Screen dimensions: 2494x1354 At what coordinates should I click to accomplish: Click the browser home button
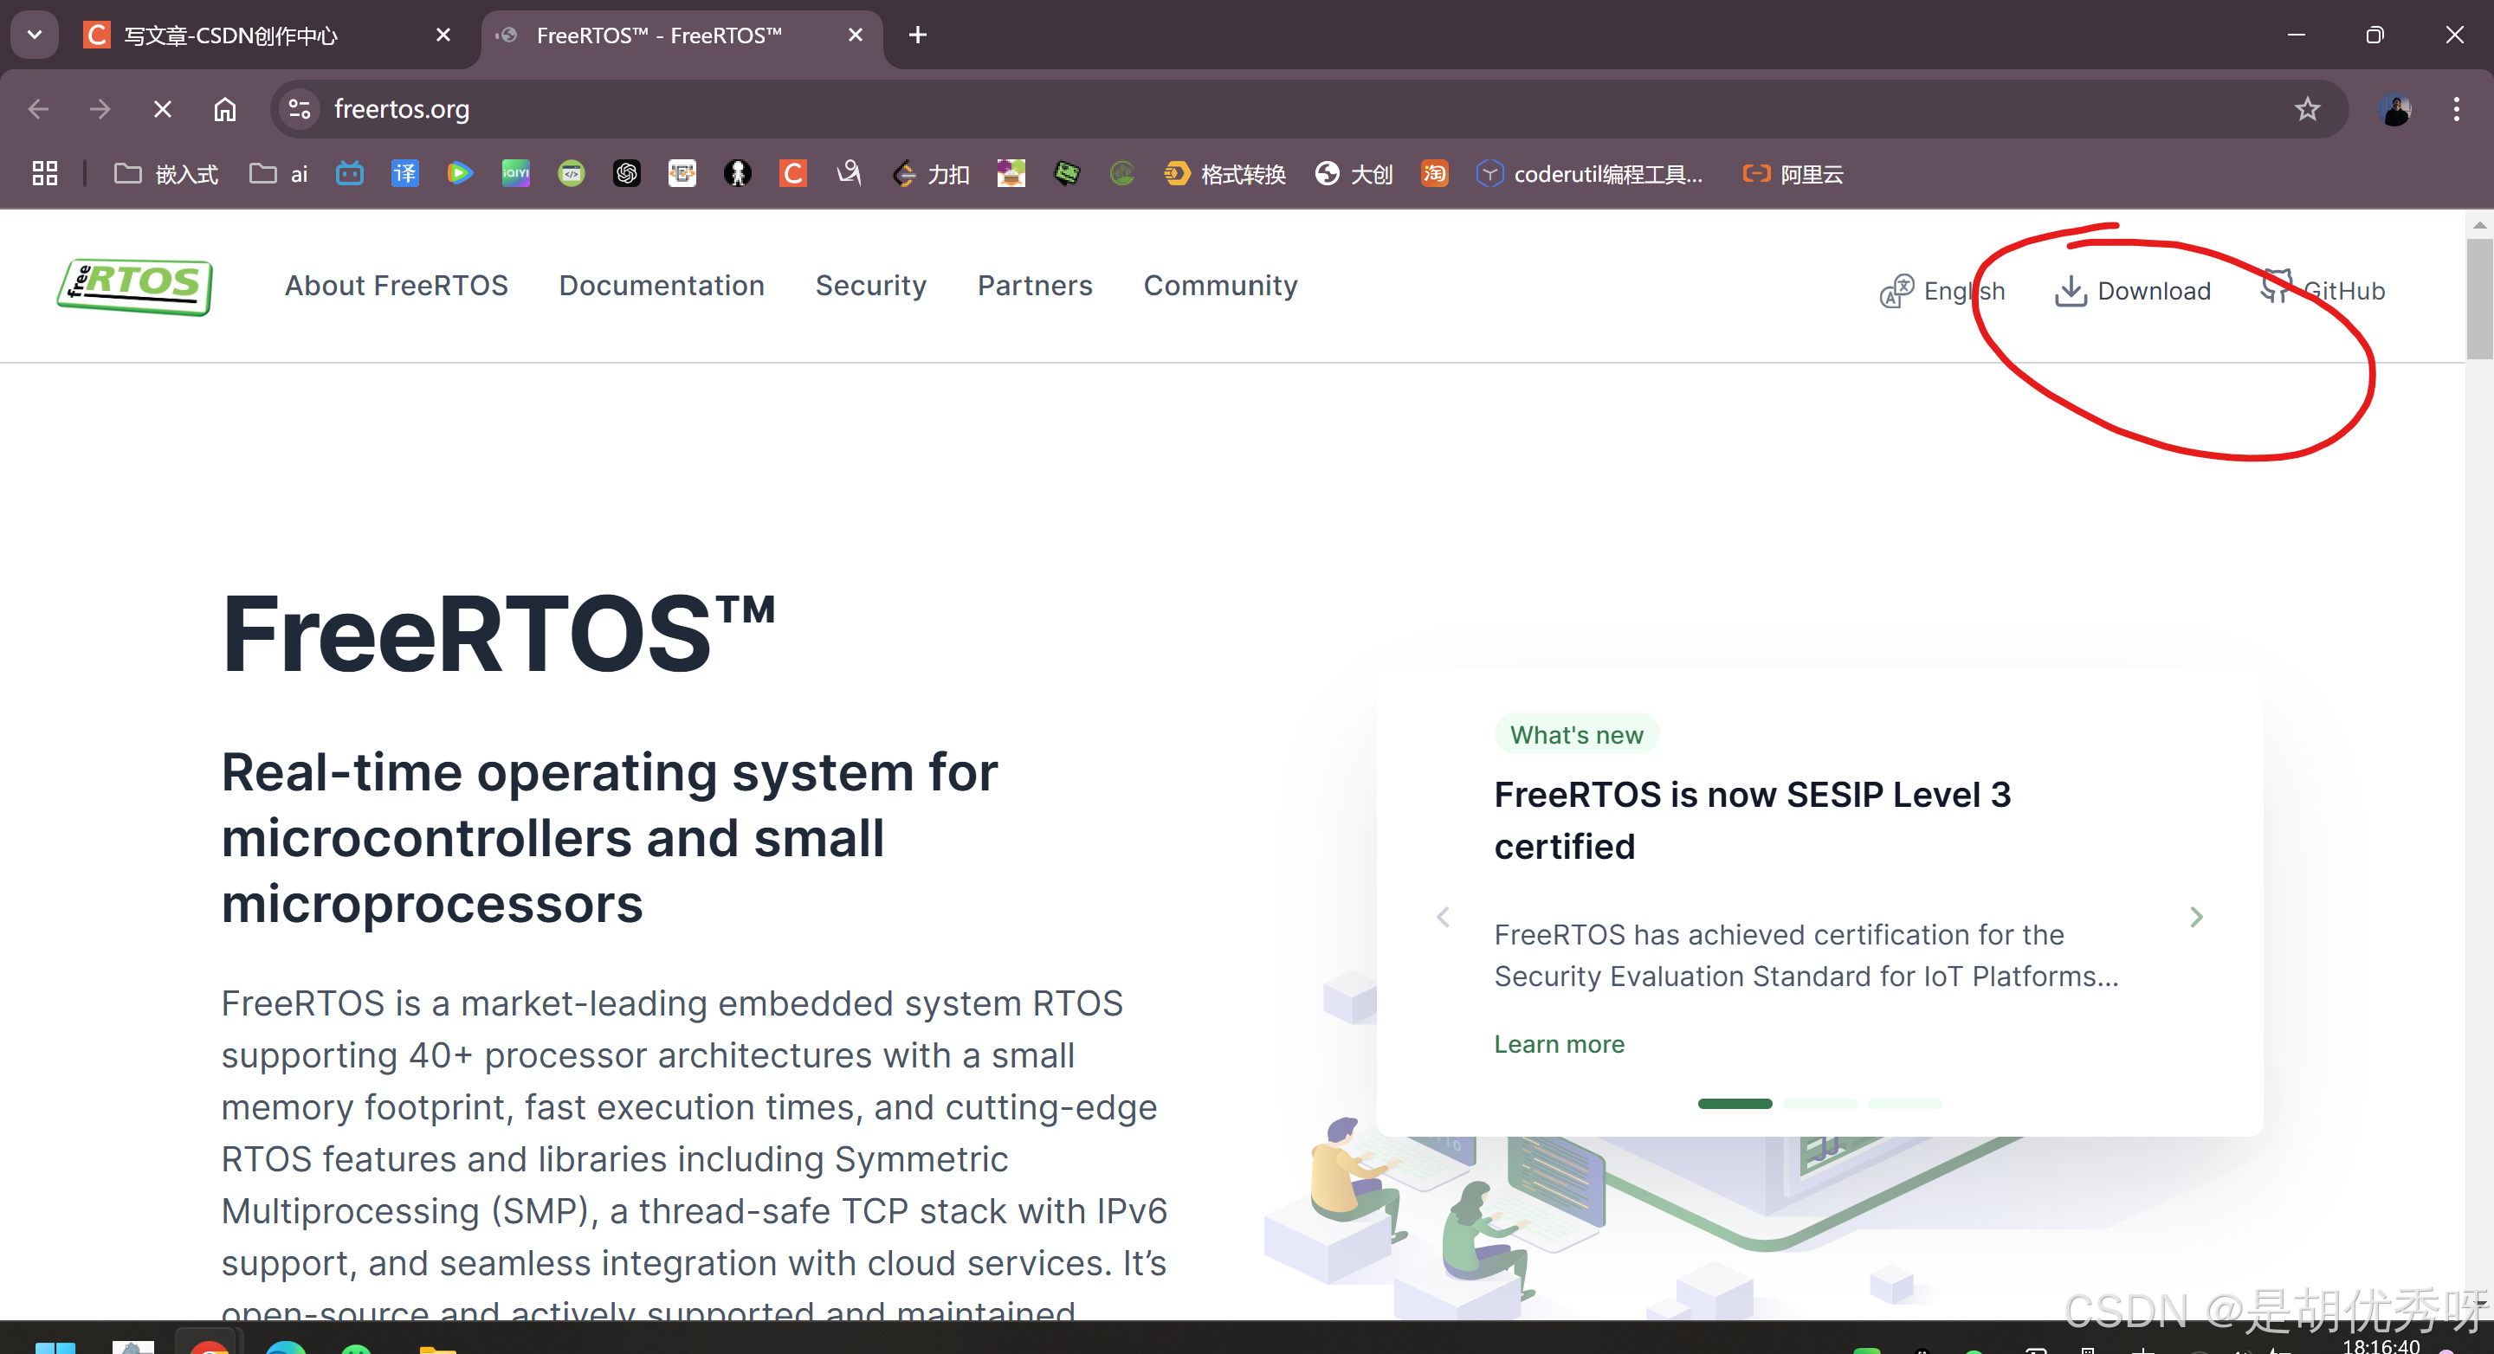pos(224,109)
